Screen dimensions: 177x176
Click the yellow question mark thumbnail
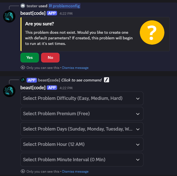152,33
